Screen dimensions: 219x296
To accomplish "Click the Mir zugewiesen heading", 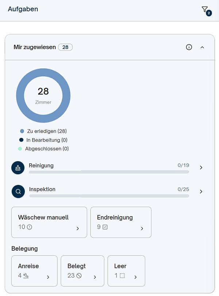I will pyautogui.click(x=35, y=47).
